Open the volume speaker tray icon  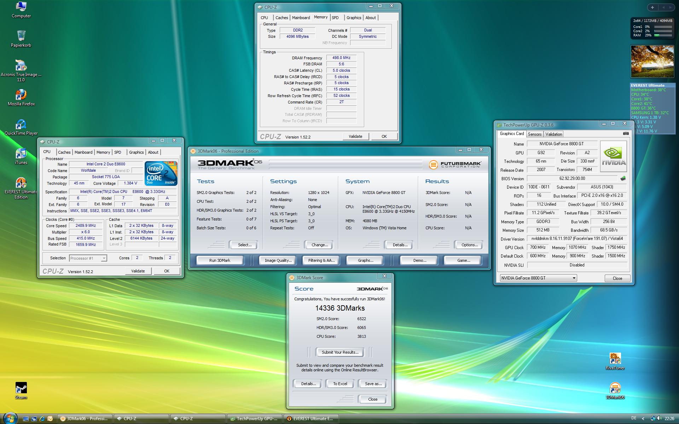(659, 418)
